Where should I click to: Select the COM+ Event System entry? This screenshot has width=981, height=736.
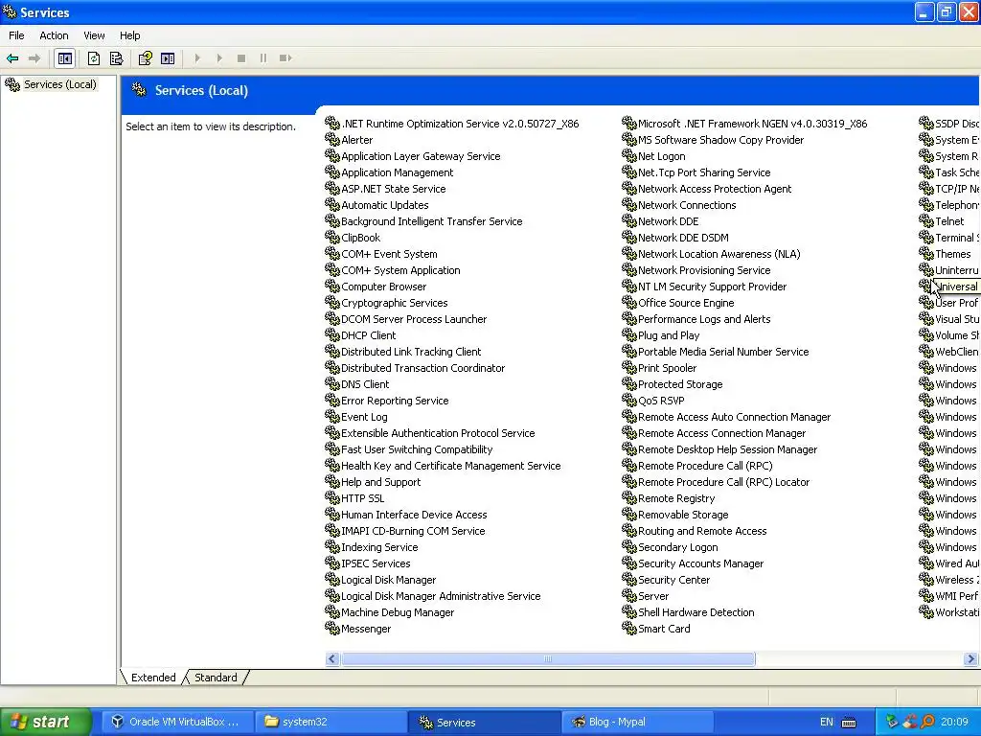389,254
